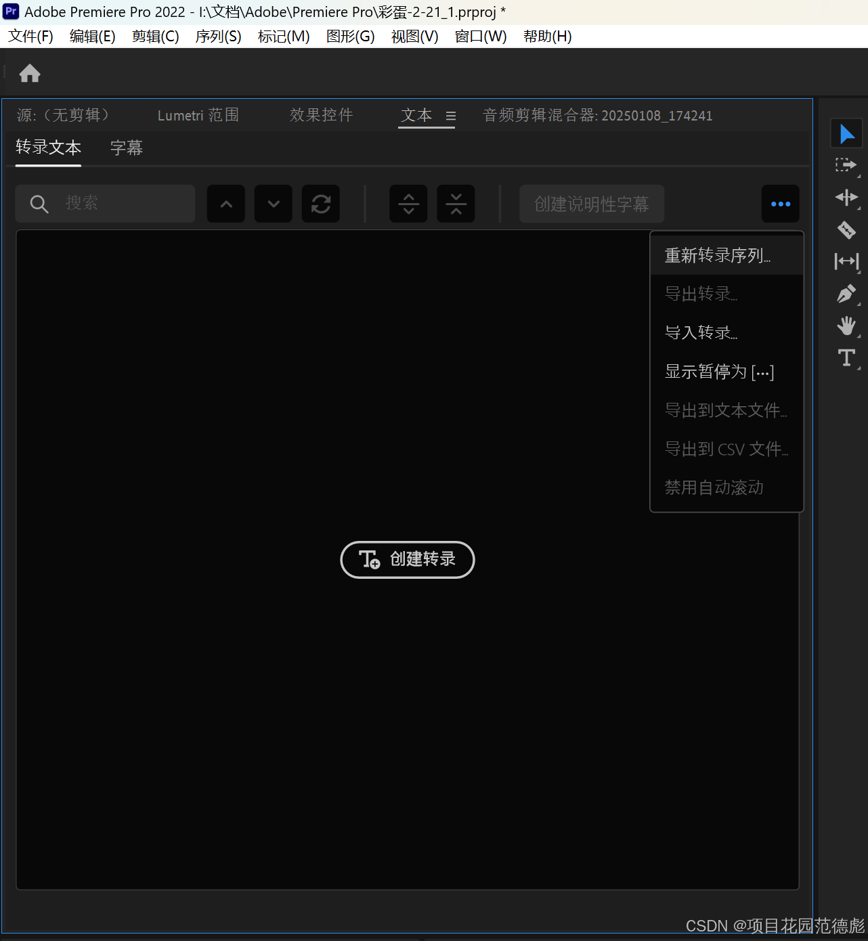Open the 文本 panel hamburger menu
Viewport: 868px width, 941px height.
pos(451,116)
